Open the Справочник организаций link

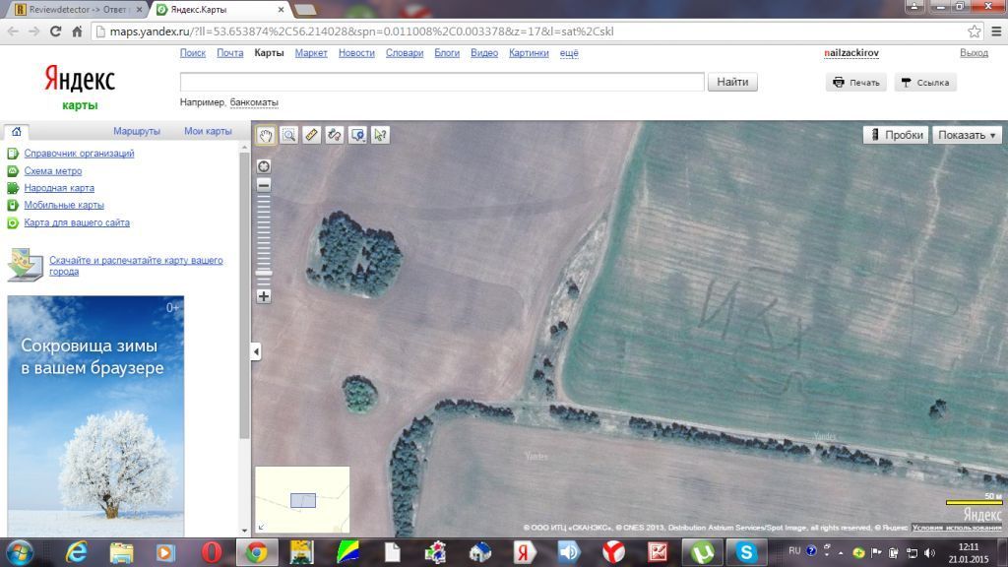pyautogui.click(x=79, y=154)
